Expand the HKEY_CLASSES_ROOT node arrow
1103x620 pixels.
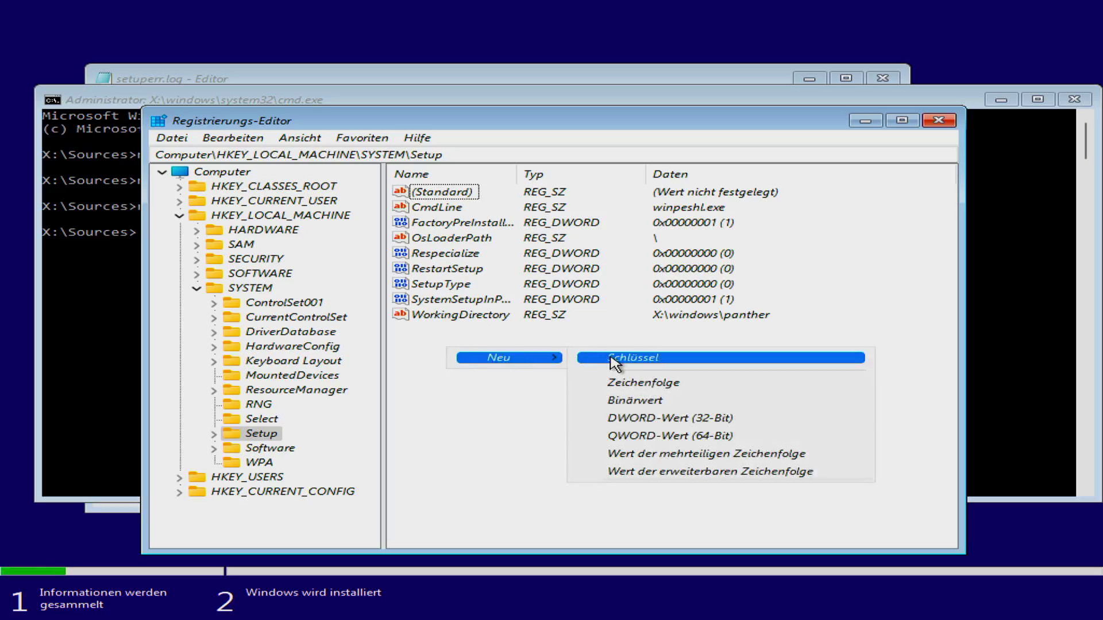[x=179, y=187]
